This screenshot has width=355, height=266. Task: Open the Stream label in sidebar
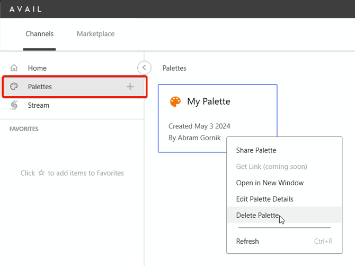click(39, 105)
